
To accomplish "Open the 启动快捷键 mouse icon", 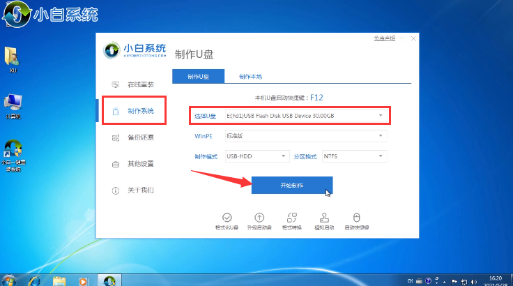I will [357, 218].
